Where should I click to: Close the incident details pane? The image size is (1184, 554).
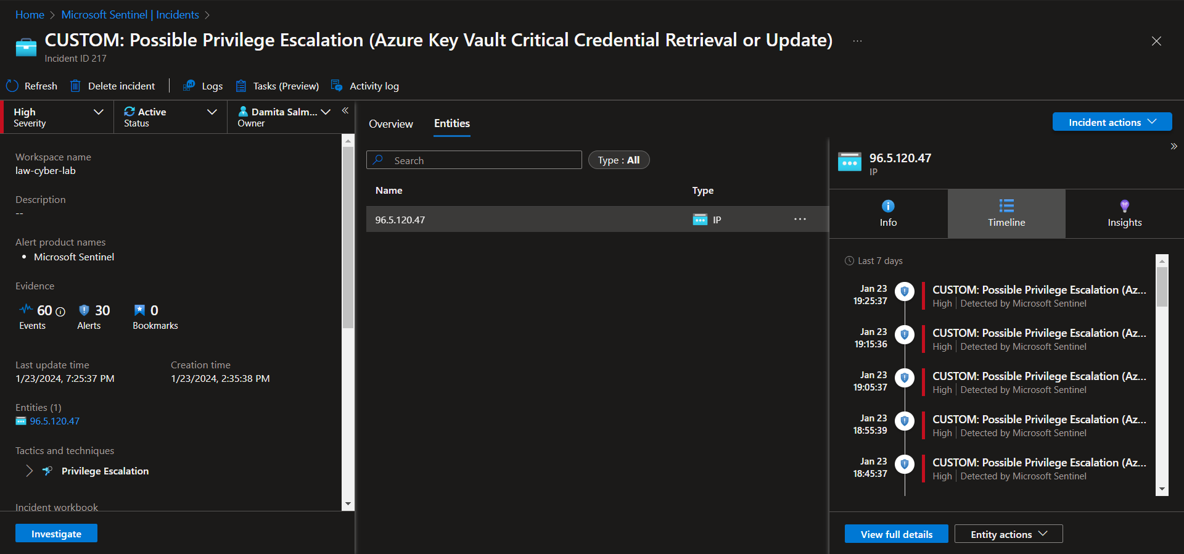[1156, 41]
